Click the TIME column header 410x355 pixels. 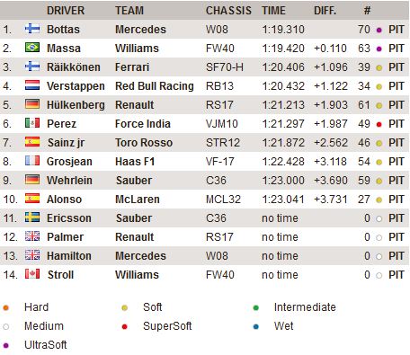point(273,11)
